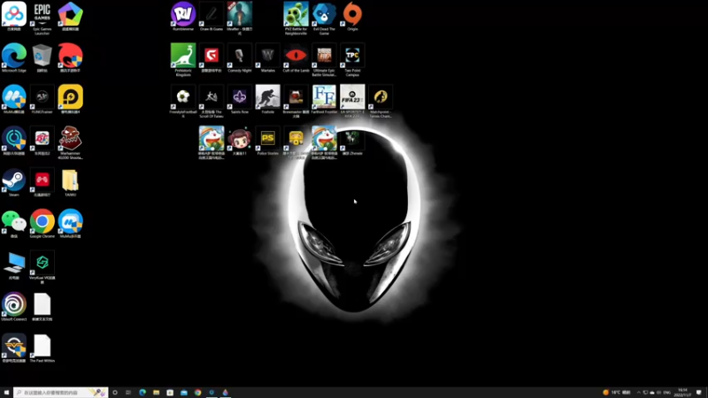Open the Windows Start menu
The height and width of the screenshot is (398, 708).
pyautogui.click(x=6, y=393)
